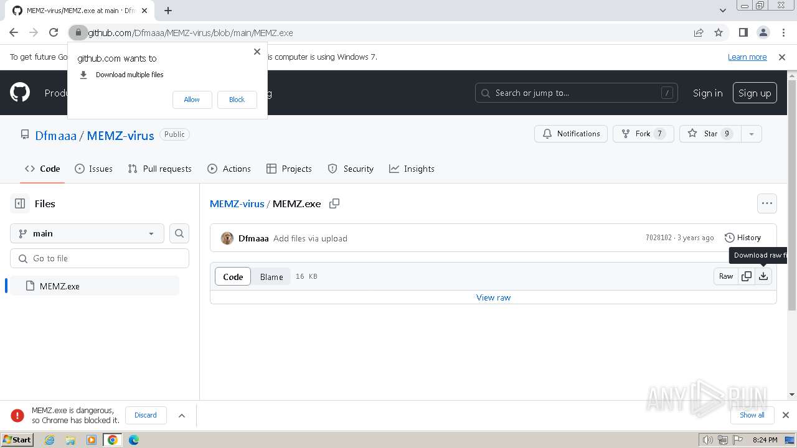This screenshot has height=448, width=797.
Task: Go back with the browser back arrow
Action: (14, 32)
